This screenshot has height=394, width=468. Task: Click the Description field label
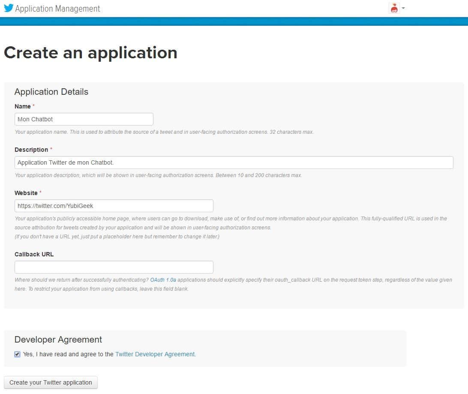click(31, 150)
